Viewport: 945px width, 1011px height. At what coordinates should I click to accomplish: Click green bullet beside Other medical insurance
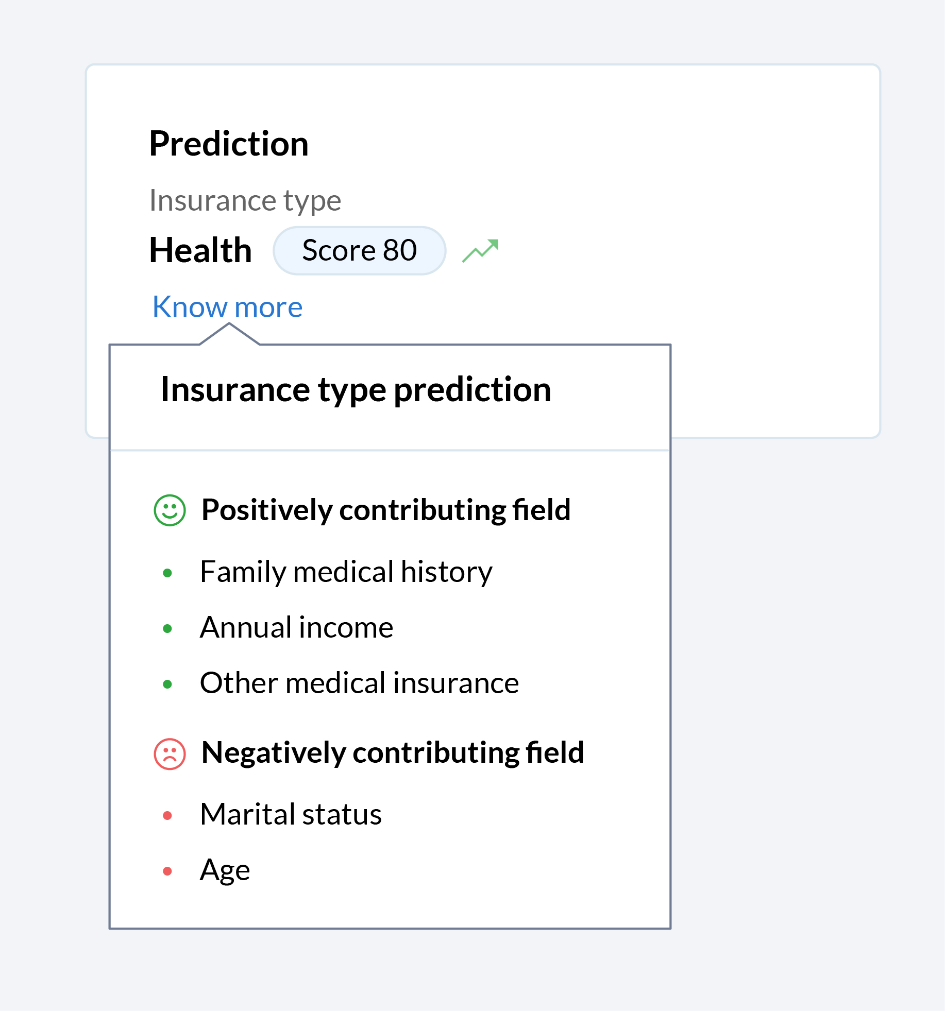[x=167, y=684]
